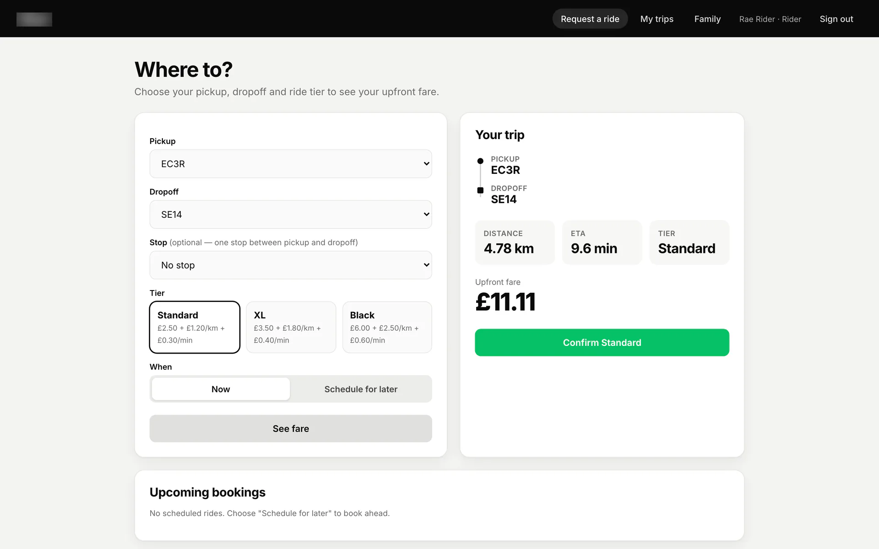This screenshot has height=549, width=879.
Task: Click the Rae Rider · Rider label
Action: (770, 19)
